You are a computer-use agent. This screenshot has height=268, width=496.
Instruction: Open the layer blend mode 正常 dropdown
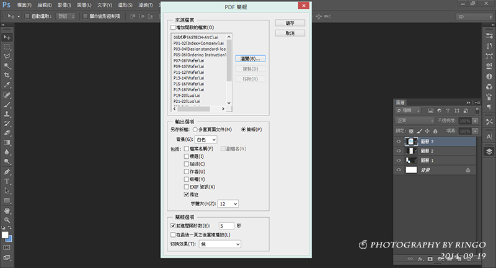click(415, 120)
